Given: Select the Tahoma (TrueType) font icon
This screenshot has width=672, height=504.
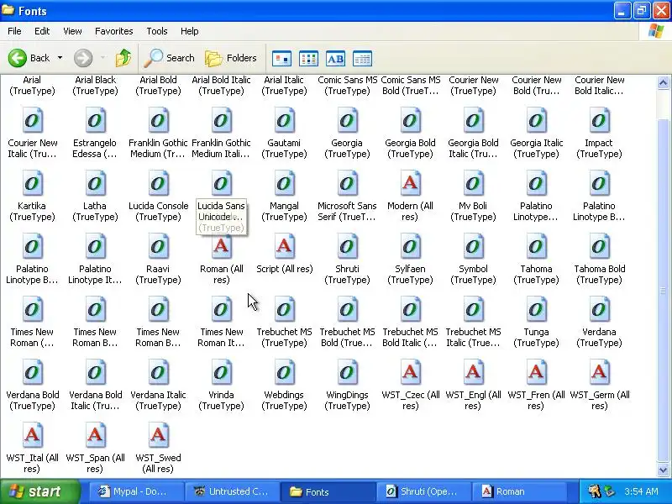Looking at the screenshot, I should (536, 246).
